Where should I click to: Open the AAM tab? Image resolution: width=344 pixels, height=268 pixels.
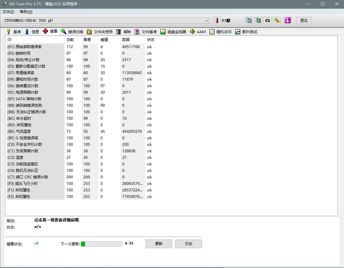(x=198, y=32)
